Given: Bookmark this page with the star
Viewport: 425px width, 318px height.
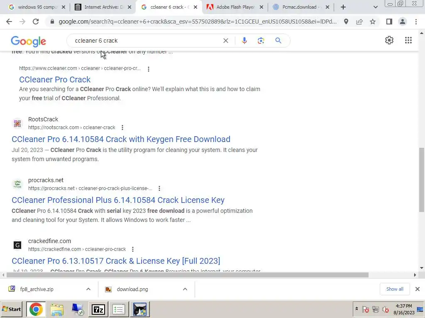Looking at the screenshot, I should point(373,22).
